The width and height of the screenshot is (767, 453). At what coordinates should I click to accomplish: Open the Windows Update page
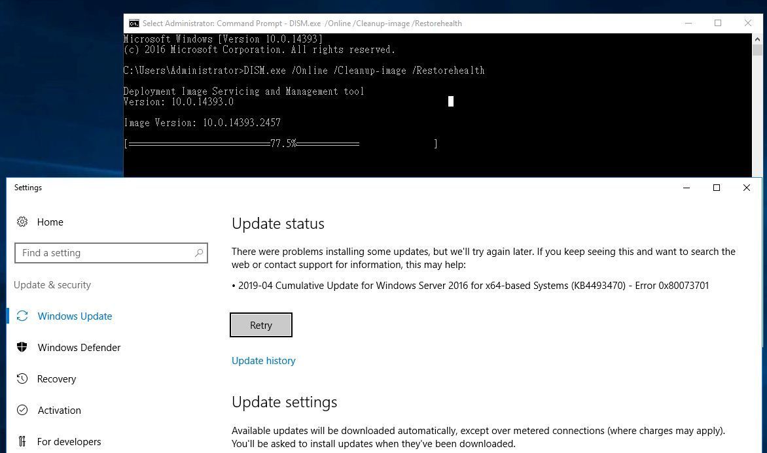[75, 316]
